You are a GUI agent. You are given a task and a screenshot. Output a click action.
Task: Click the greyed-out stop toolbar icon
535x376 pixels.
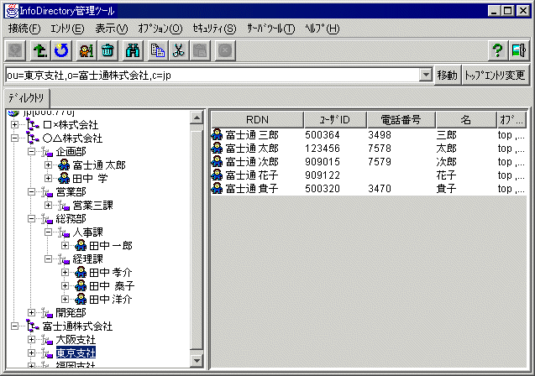click(225, 51)
